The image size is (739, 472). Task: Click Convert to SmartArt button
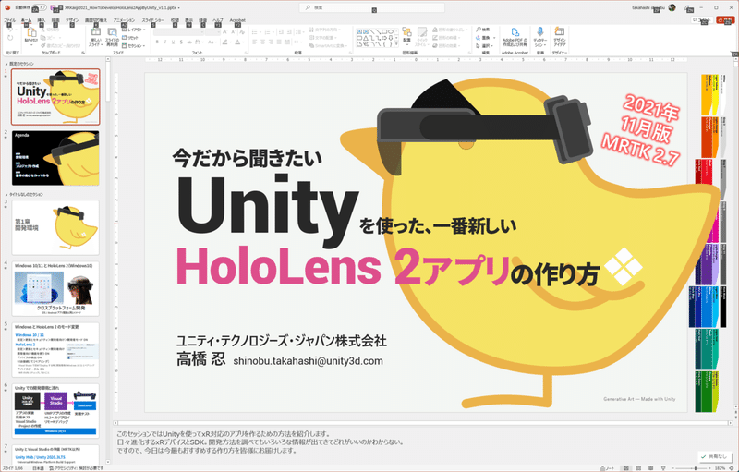pyautogui.click(x=328, y=45)
